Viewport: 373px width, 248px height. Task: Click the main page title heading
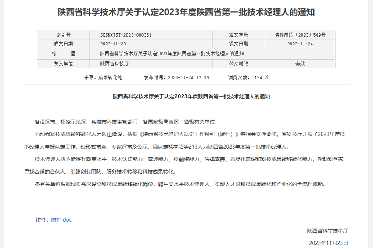click(x=186, y=12)
